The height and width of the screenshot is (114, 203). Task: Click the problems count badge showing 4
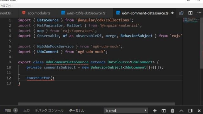(16, 111)
